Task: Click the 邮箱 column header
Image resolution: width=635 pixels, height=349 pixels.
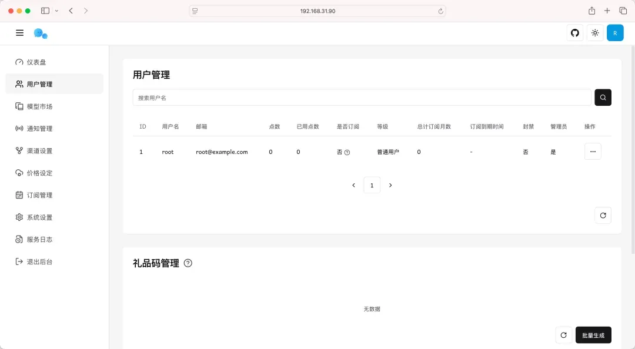Action: point(201,127)
